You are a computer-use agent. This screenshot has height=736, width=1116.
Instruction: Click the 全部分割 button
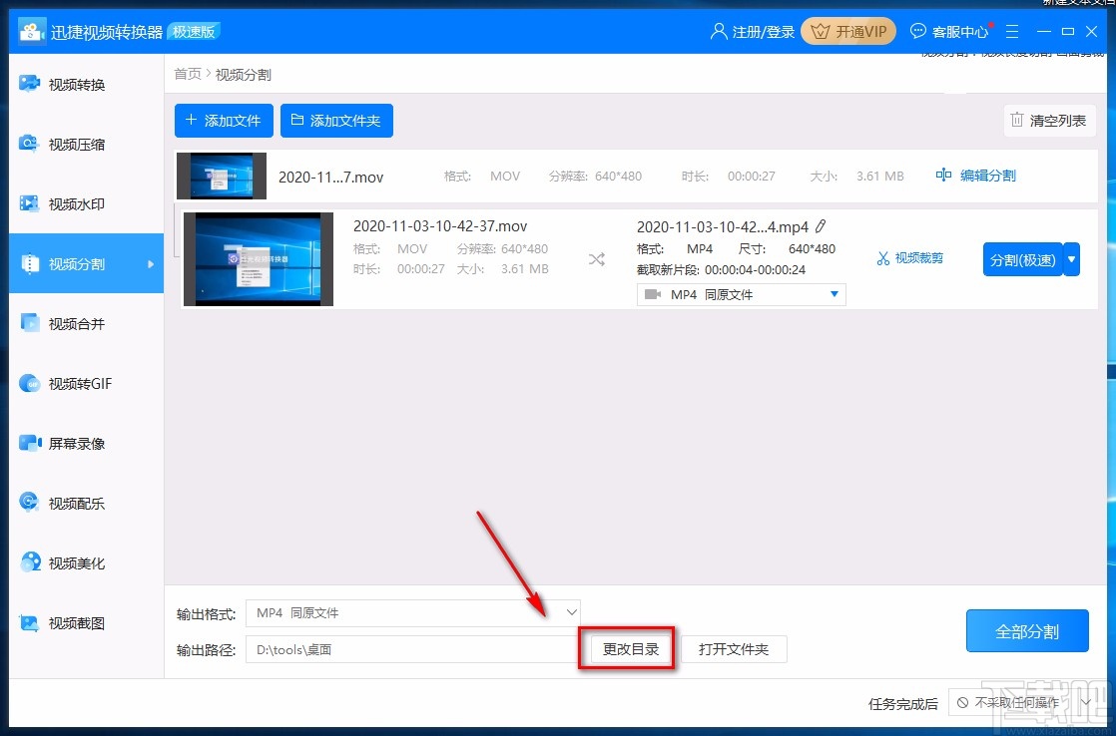point(1027,630)
